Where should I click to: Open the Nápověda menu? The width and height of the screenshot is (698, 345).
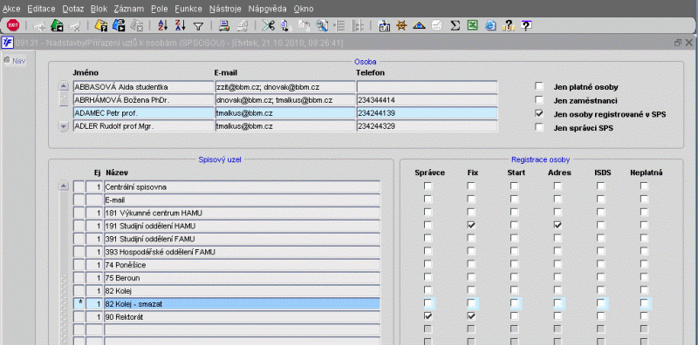tap(268, 9)
